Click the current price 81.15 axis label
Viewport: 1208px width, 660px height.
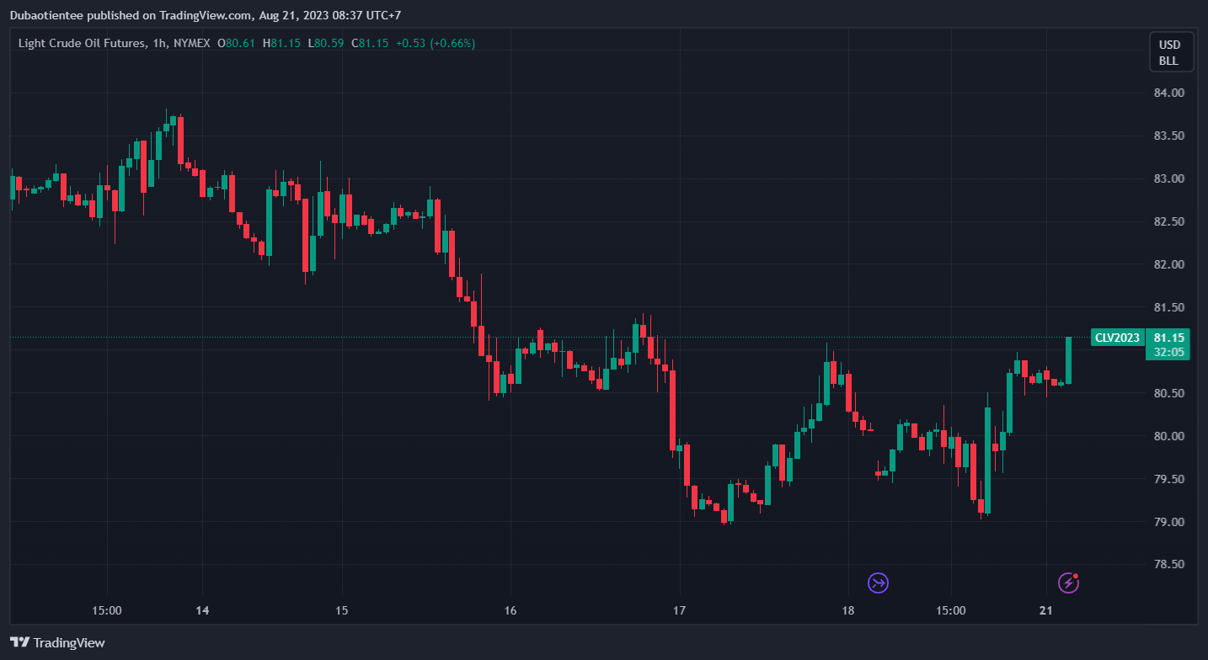coord(1168,338)
